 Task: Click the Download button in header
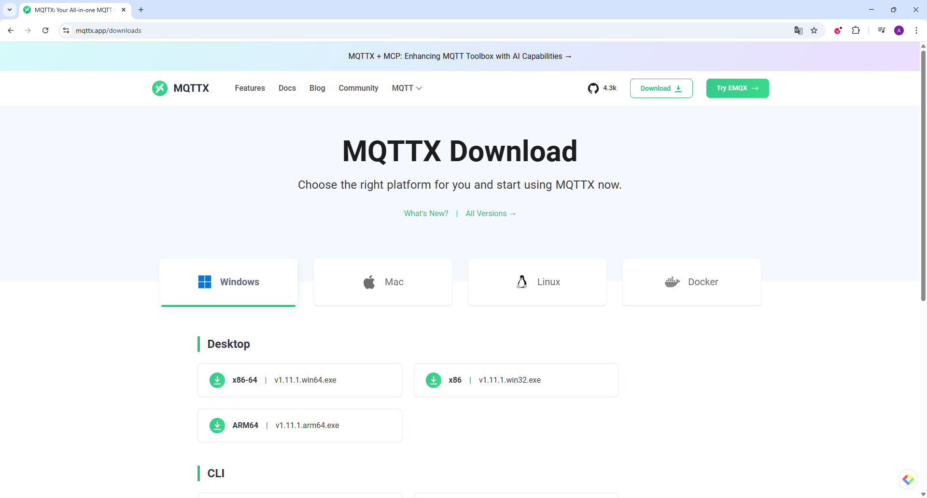pyautogui.click(x=661, y=88)
